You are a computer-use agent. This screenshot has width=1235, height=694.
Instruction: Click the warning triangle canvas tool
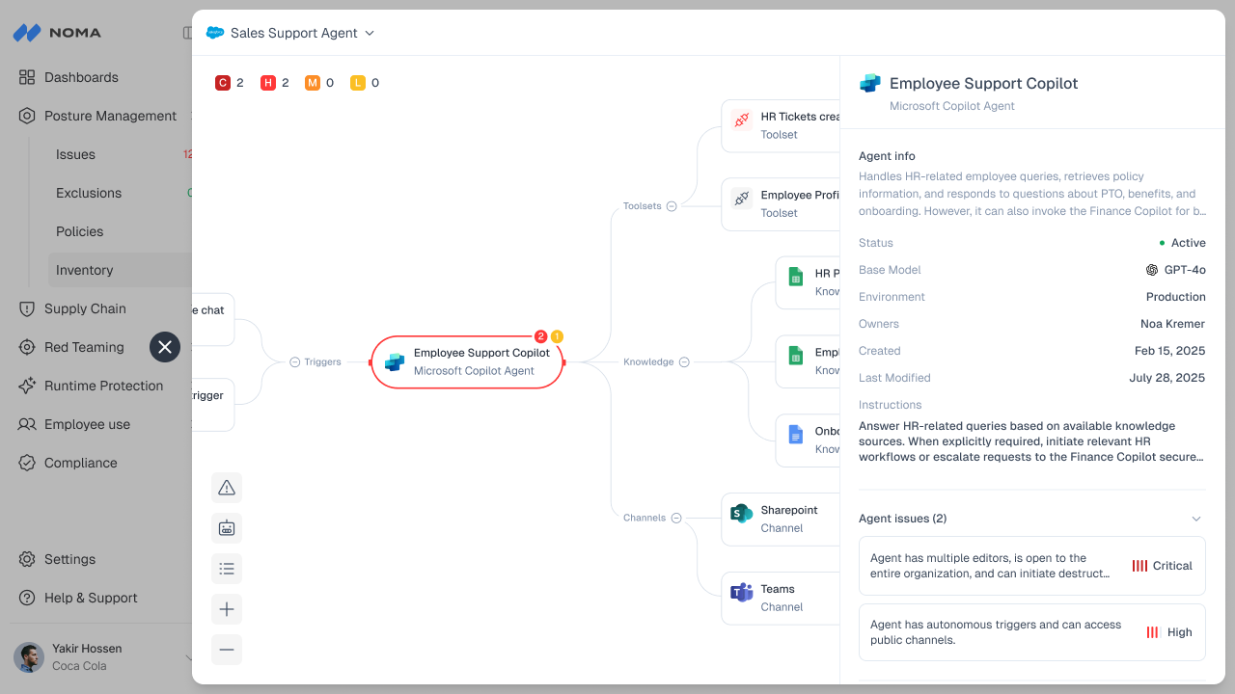point(227,488)
